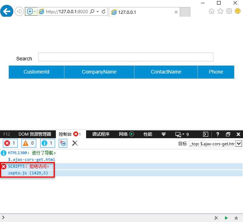
Task: Click the smiley feedback icon
Action: [x=238, y=11]
